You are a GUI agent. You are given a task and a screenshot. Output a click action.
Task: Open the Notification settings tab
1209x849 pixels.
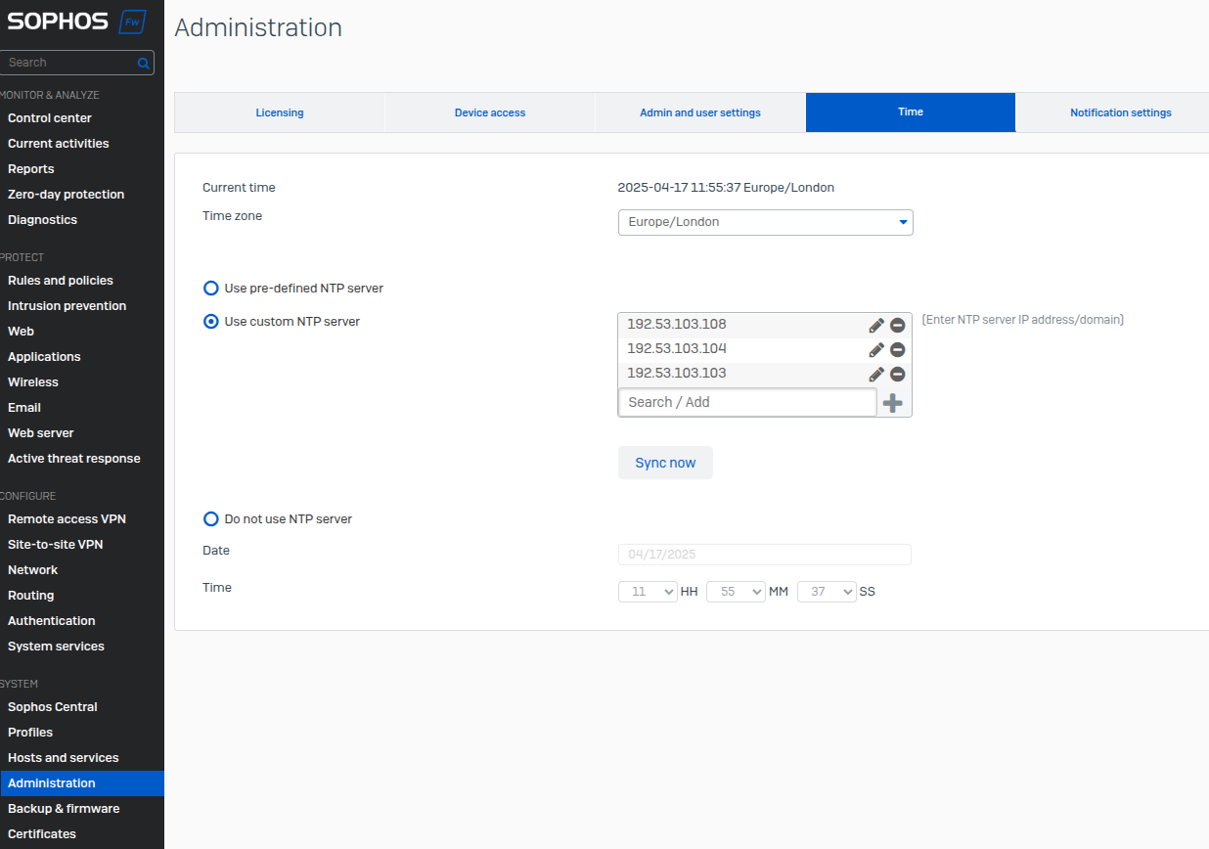click(x=1120, y=112)
